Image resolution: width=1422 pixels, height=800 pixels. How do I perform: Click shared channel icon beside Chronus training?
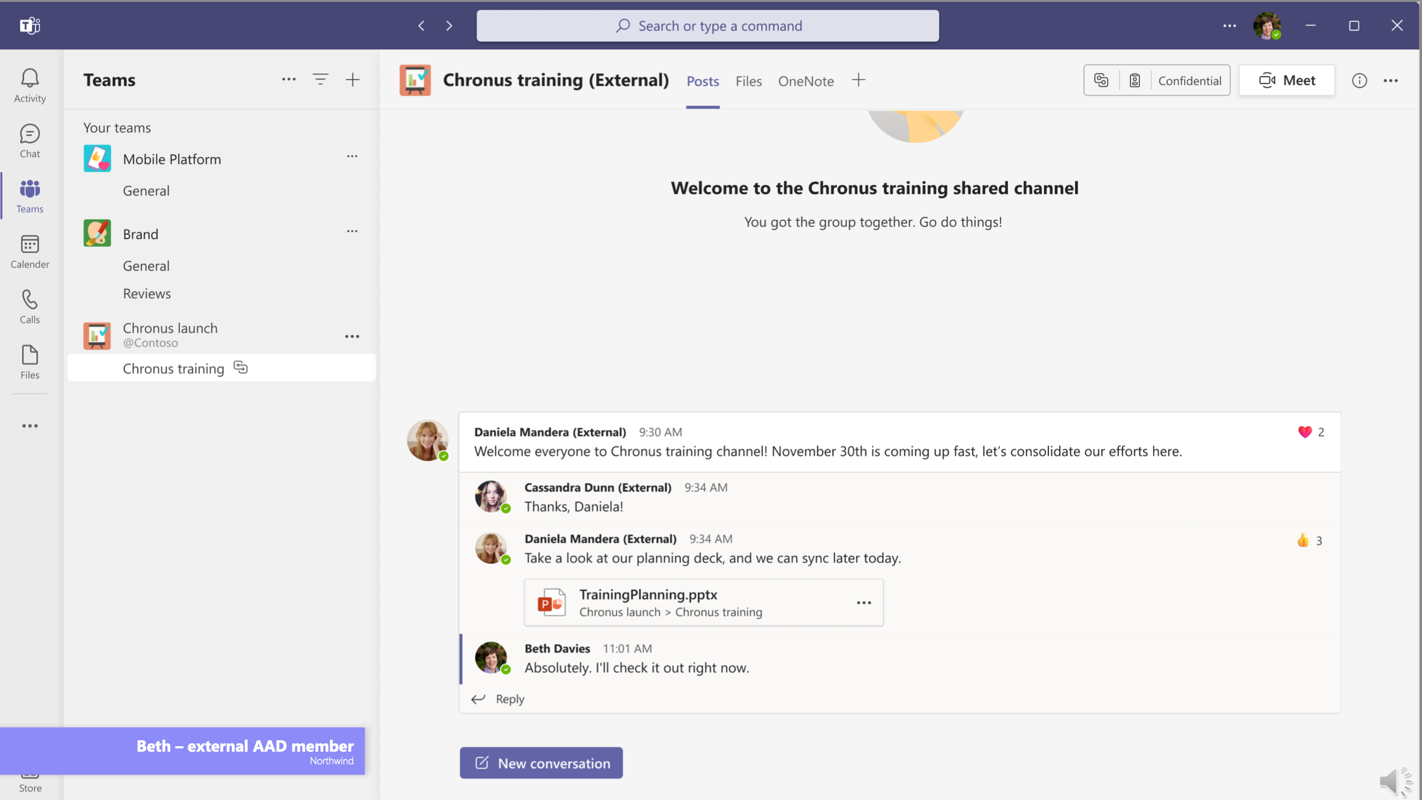(240, 367)
